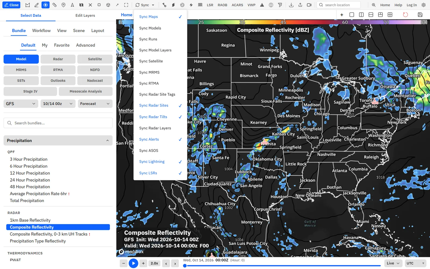Click the blue Close button
The height and width of the screenshot is (269, 430).
(x=11, y=5)
